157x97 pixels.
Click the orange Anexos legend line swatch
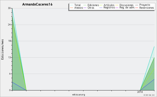pyautogui.click(x=72, y=8)
